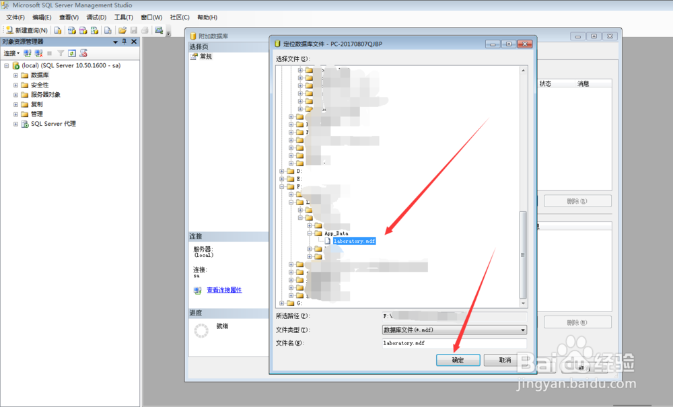Toggle the Object Explorer auto-hide pin
This screenshot has width=673, height=407.
pyautogui.click(x=125, y=42)
